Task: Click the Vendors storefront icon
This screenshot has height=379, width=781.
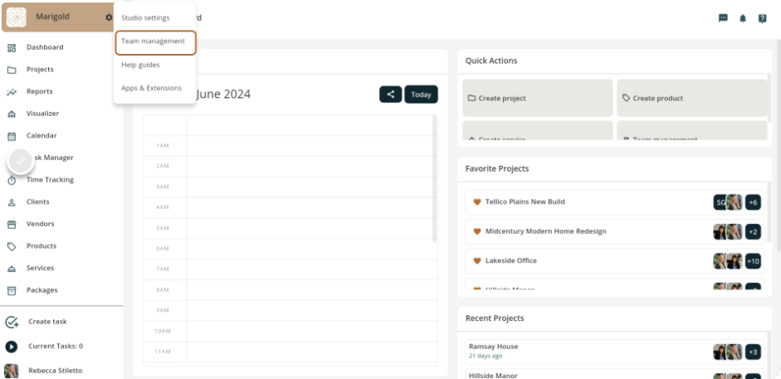Action: [12, 224]
